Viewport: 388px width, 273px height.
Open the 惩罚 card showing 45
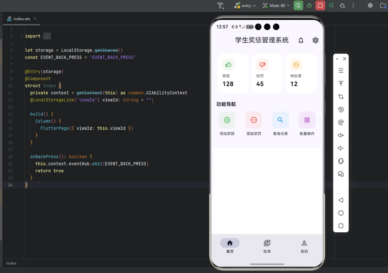(x=267, y=73)
